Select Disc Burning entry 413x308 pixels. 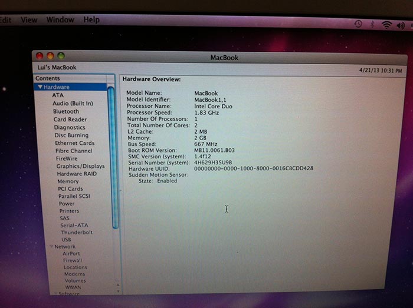(71, 135)
